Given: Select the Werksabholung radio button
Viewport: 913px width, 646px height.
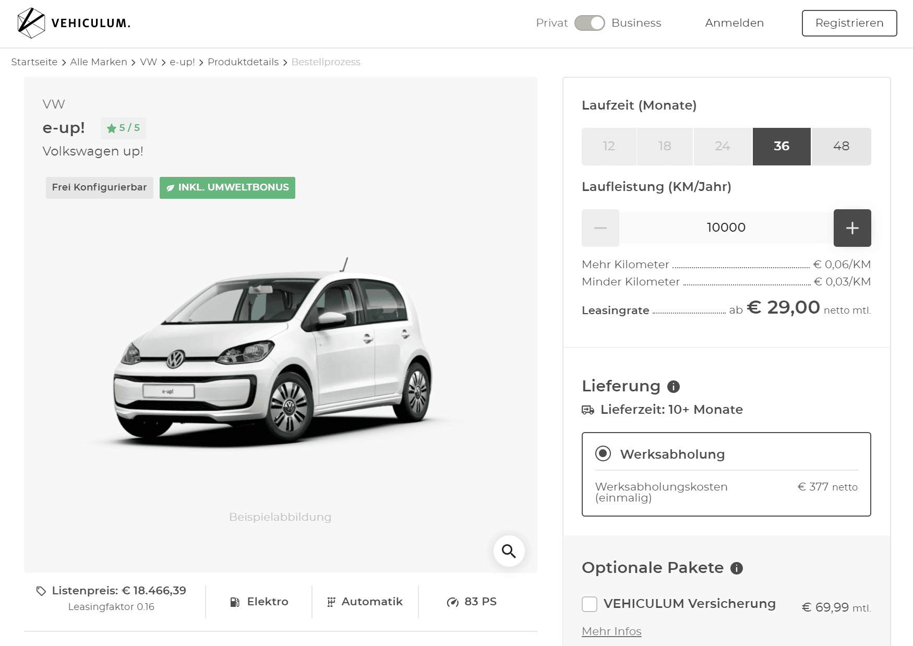Looking at the screenshot, I should [x=603, y=454].
